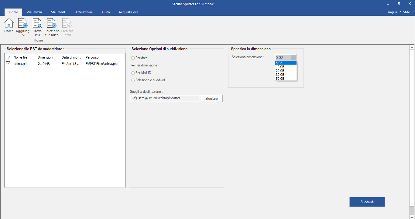Click the Fri Apr 15 date cell
415x219 pixels.
(x=71, y=64)
